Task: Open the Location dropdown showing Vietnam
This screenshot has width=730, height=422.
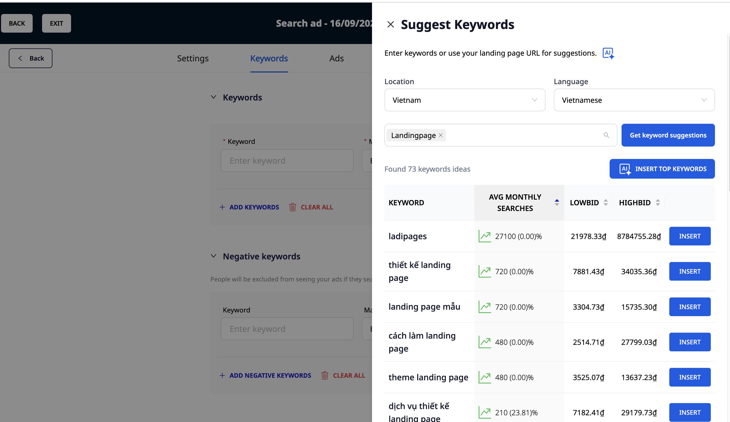Action: (x=465, y=100)
